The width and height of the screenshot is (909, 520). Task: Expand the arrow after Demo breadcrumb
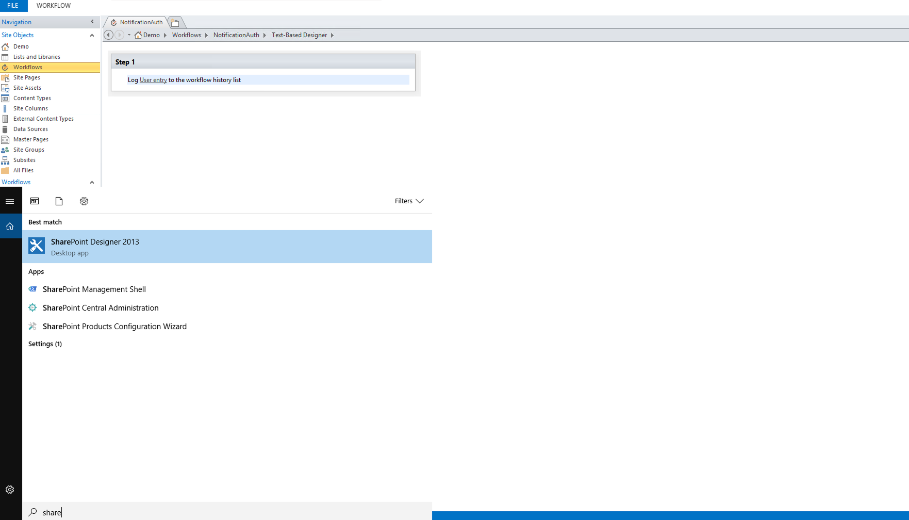point(165,35)
